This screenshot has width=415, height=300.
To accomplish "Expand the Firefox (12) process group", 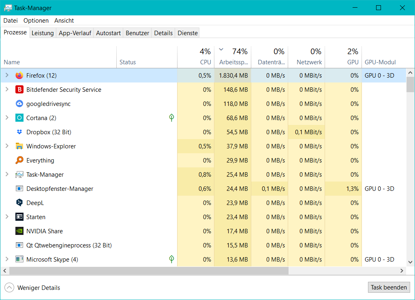I will (7, 75).
